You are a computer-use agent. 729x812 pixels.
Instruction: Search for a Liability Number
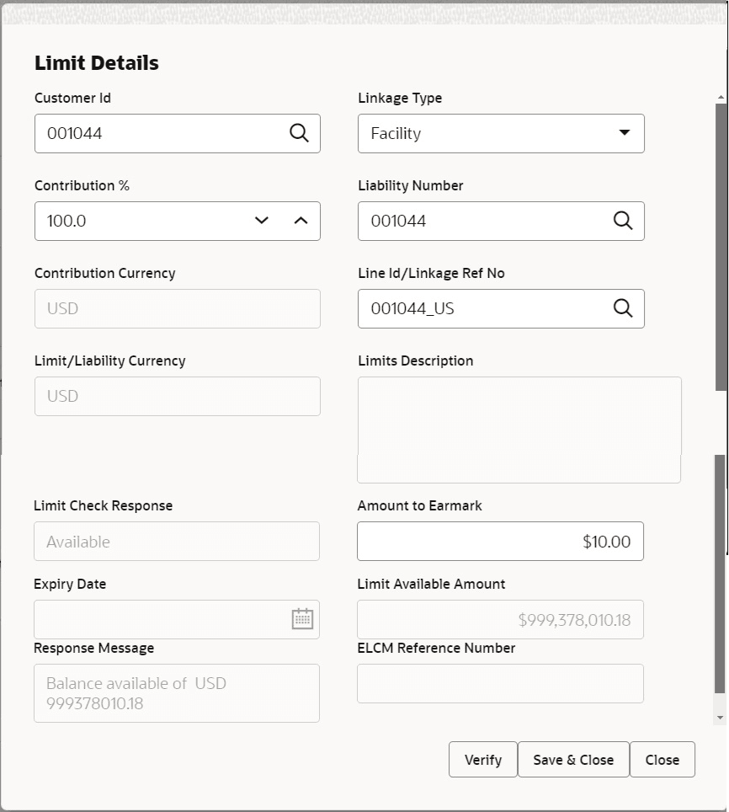click(623, 221)
